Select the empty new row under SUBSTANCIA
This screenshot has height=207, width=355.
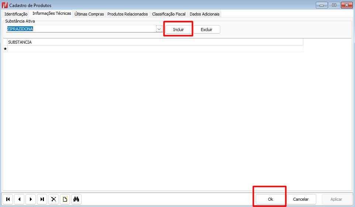(x=155, y=49)
